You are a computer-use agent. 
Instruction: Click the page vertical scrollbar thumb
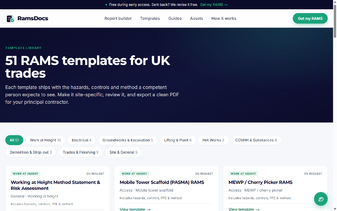[335, 21]
